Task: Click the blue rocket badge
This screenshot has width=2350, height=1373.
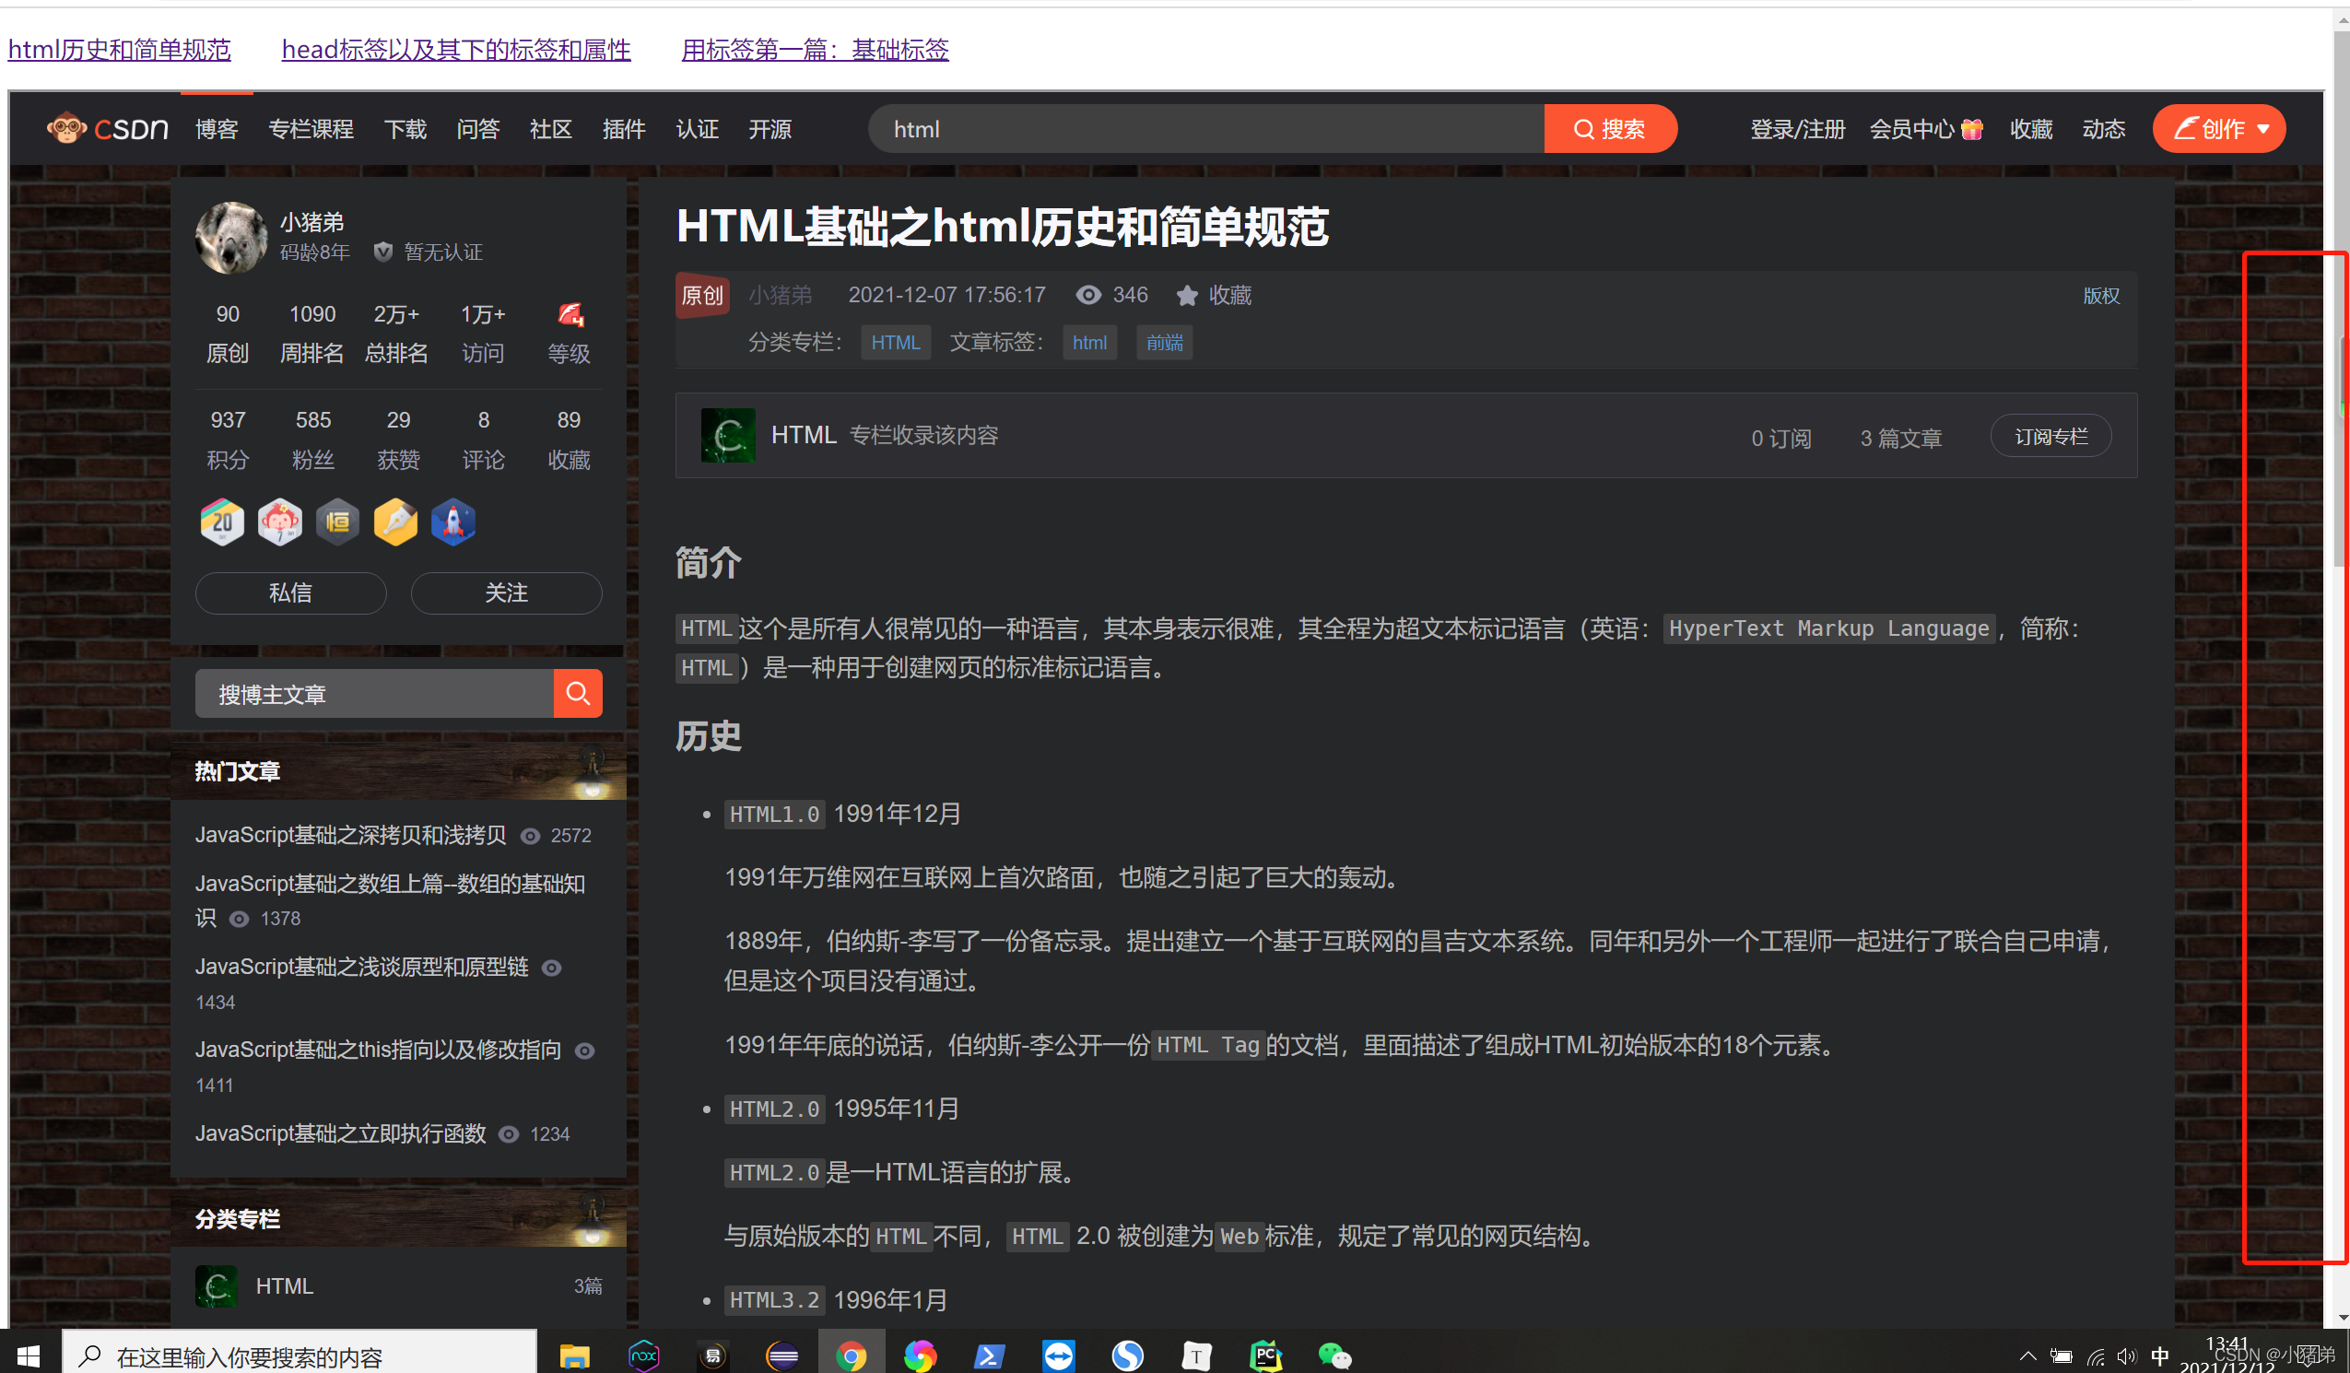Action: pos(453,522)
